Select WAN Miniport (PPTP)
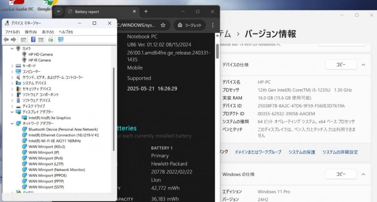377x202 pixels. [46, 181]
